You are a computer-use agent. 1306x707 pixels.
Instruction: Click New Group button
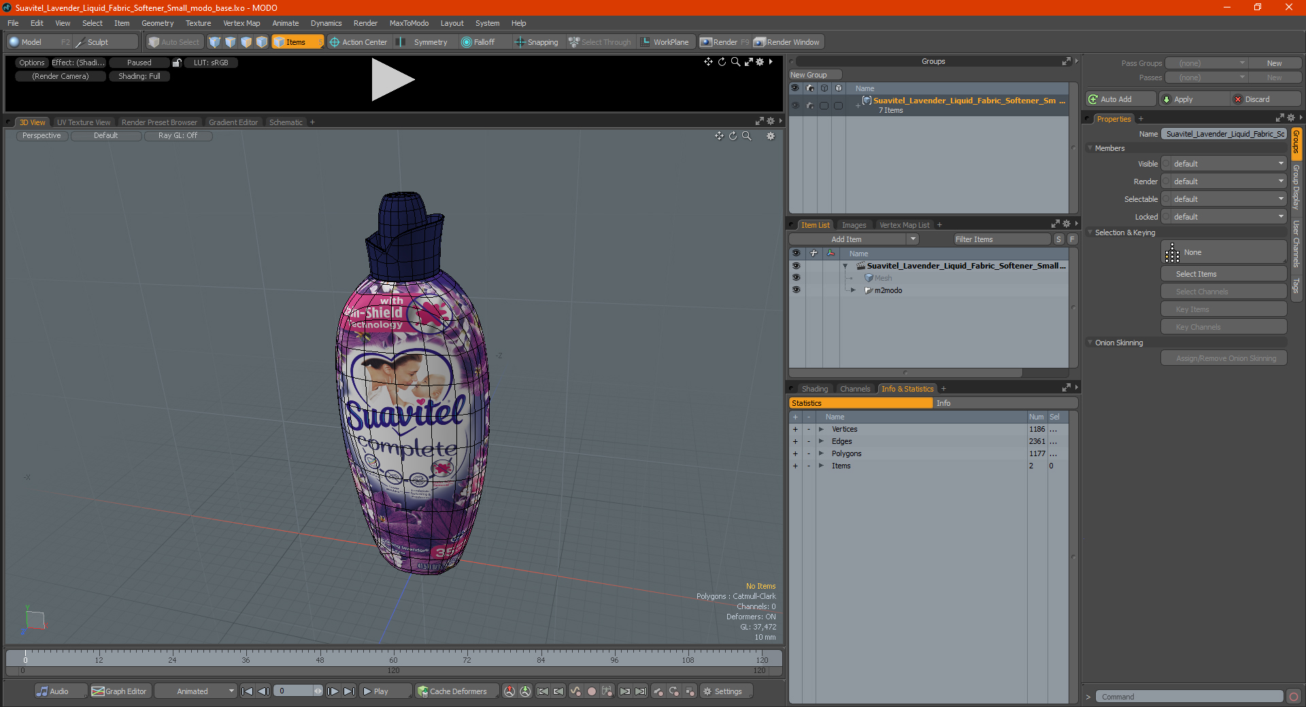click(x=815, y=75)
